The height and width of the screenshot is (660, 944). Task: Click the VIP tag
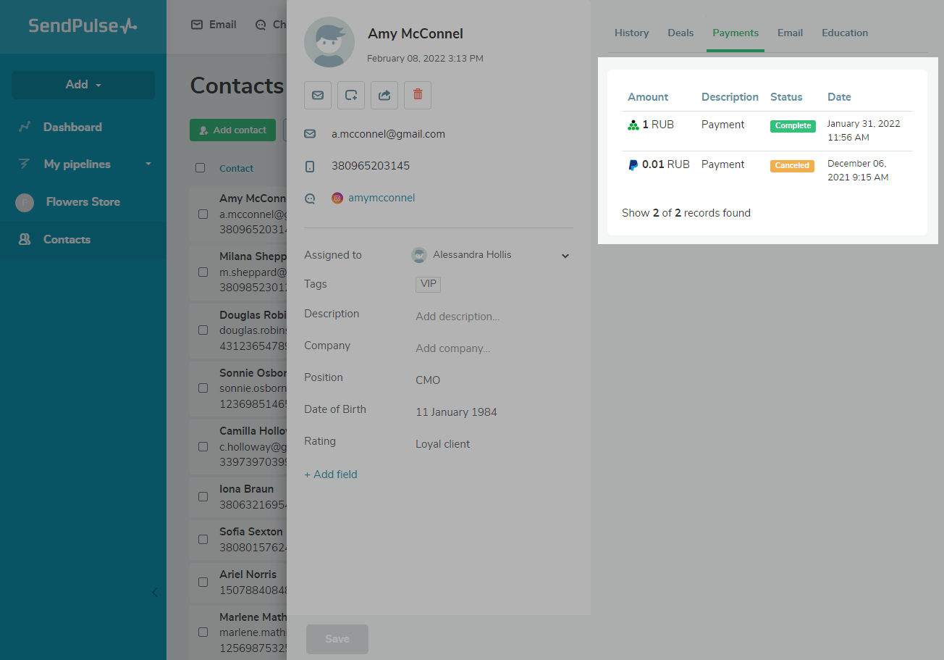pyautogui.click(x=428, y=284)
